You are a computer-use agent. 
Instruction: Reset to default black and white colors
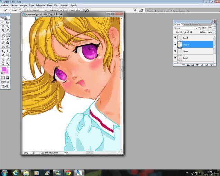2,73
